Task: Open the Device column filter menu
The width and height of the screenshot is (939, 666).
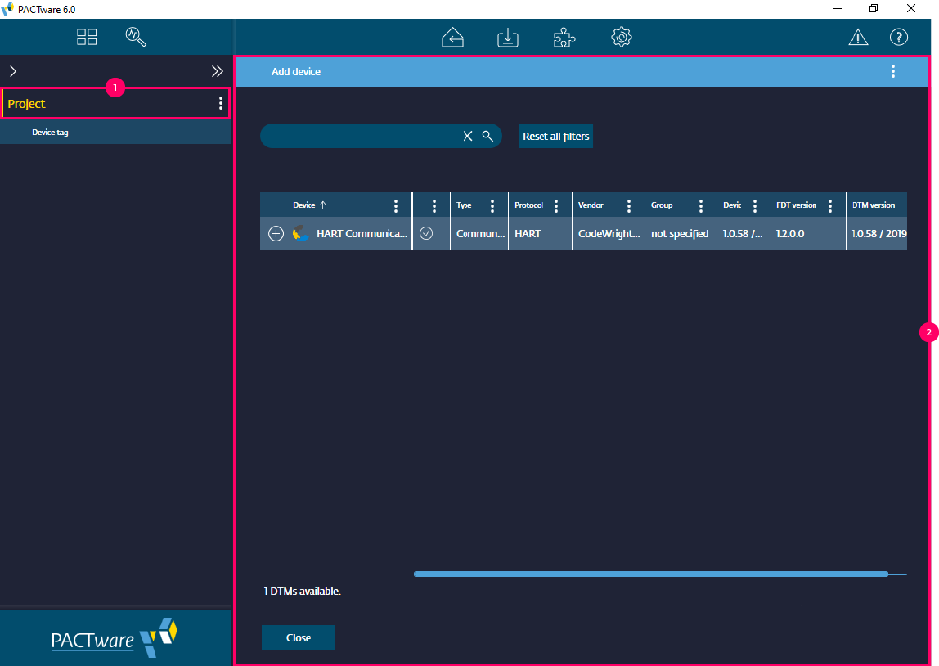Action: click(x=396, y=205)
